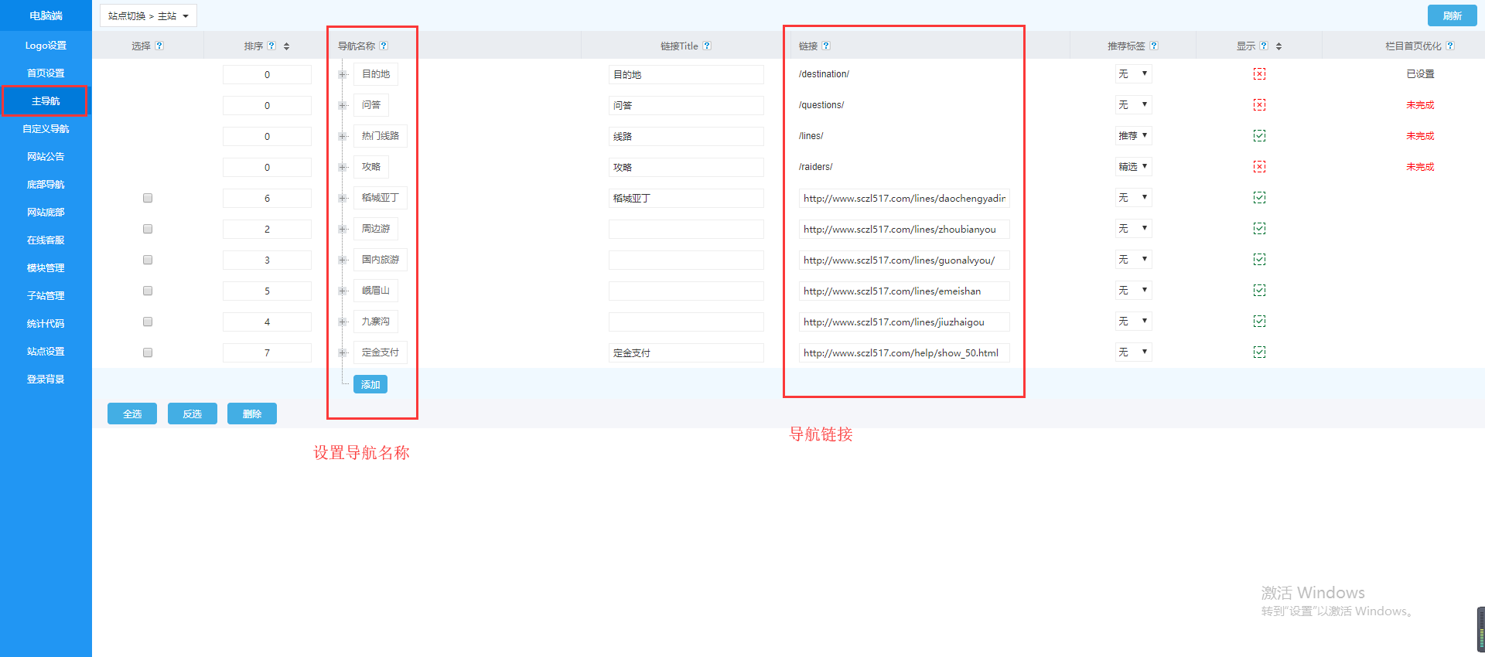Click the 全选 button
This screenshot has width=1485, height=657.
[132, 414]
